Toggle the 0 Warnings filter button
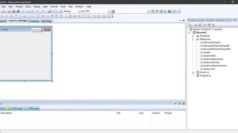This screenshot has height=133, width=238. 15,108
